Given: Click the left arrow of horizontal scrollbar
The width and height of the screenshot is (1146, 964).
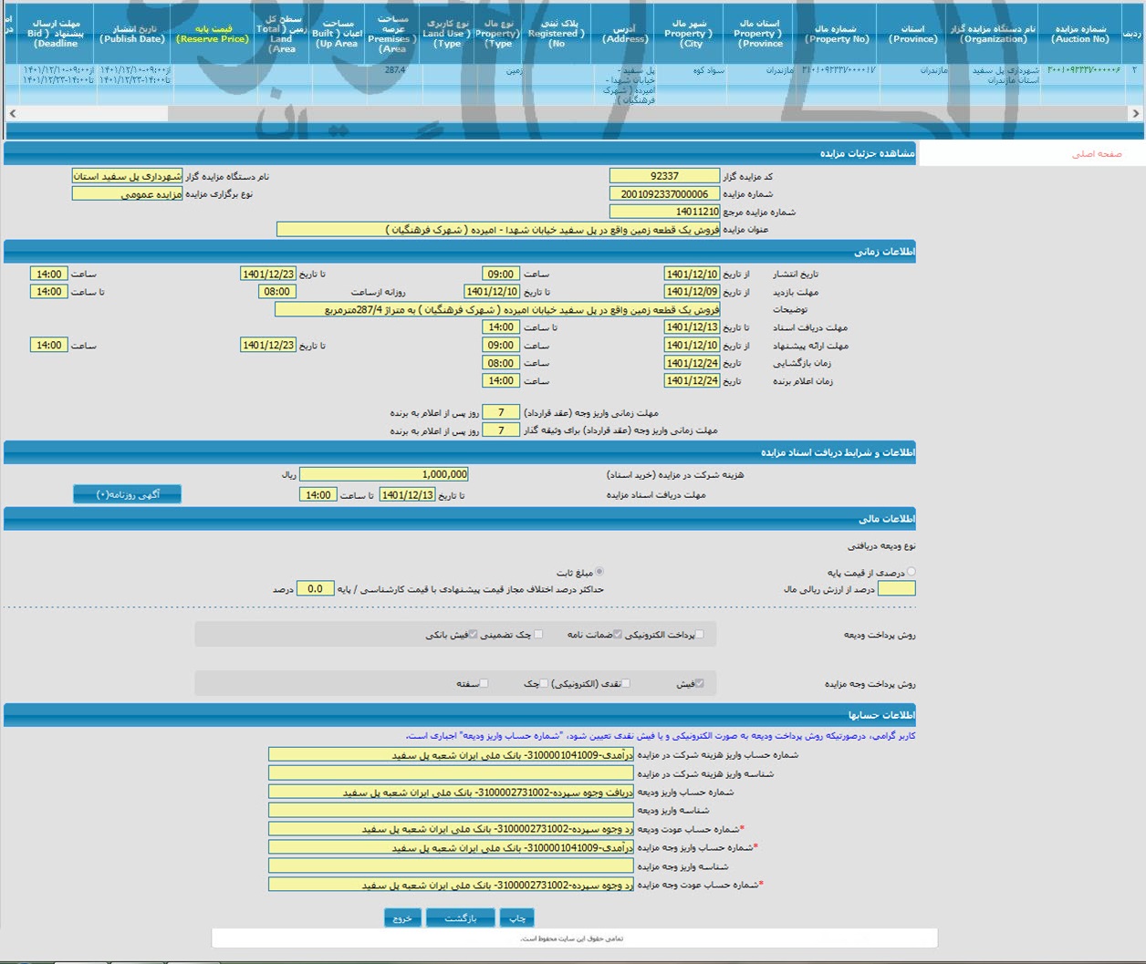Looking at the screenshot, I should (12, 114).
